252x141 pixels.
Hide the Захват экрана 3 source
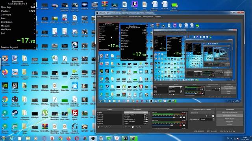pyautogui.click(x=145, y=115)
